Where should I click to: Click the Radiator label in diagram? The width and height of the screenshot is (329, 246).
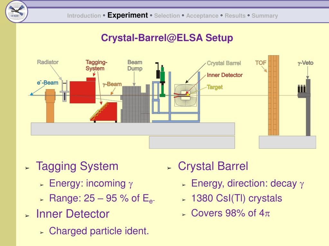click(48, 62)
